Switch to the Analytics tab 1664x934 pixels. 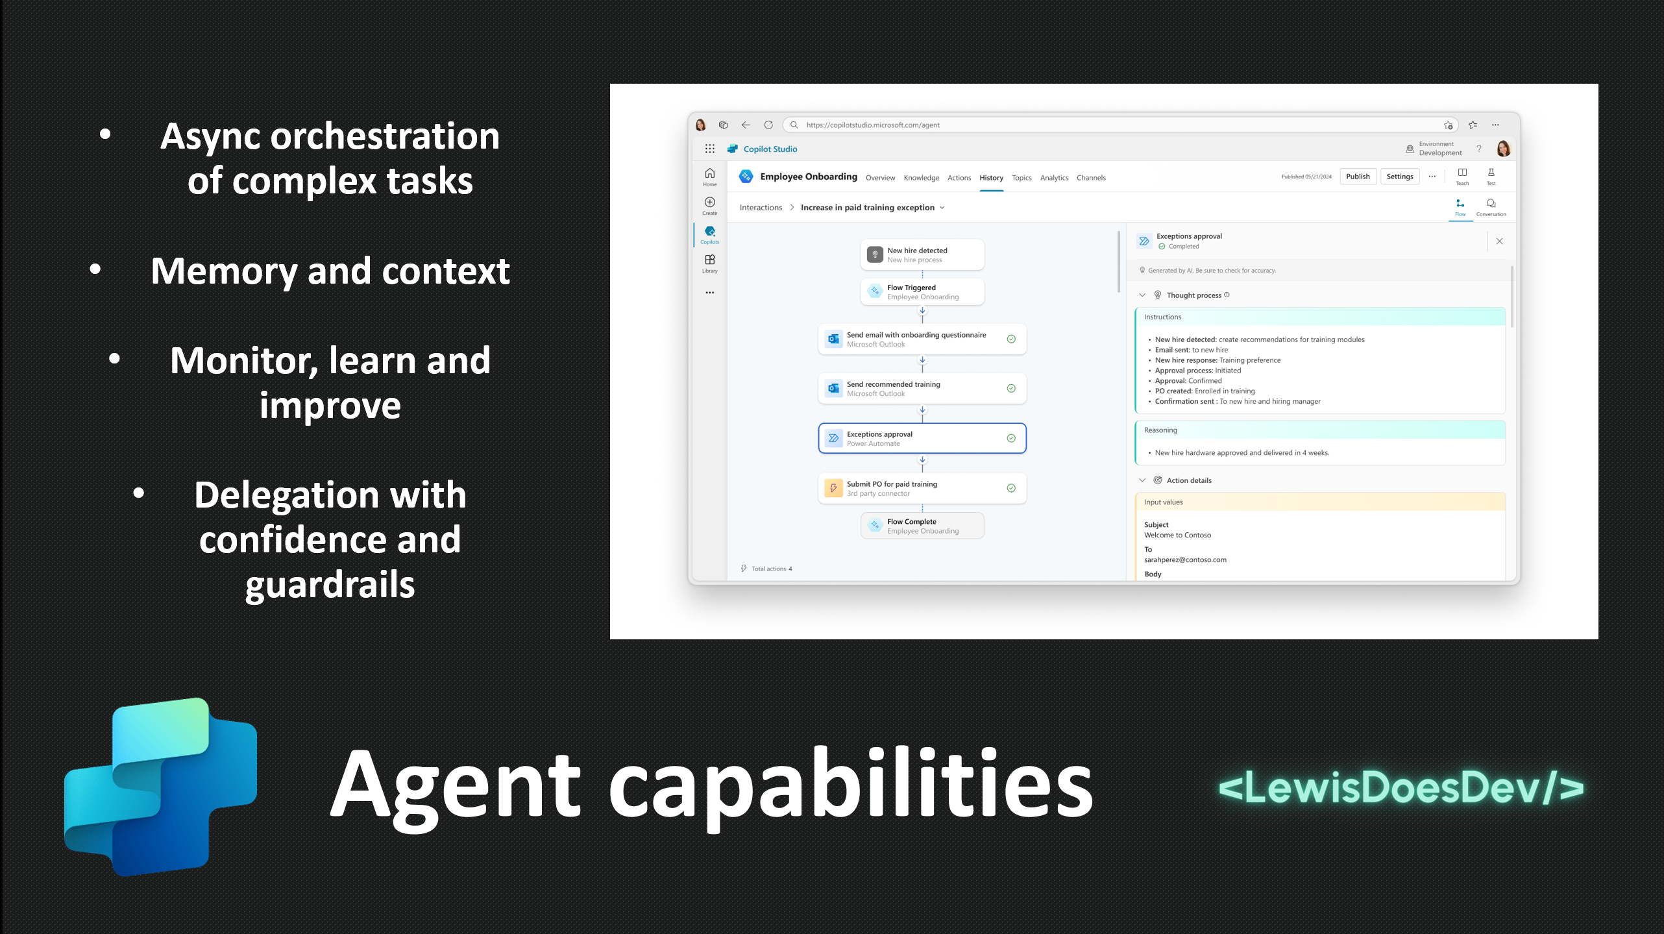pos(1054,178)
